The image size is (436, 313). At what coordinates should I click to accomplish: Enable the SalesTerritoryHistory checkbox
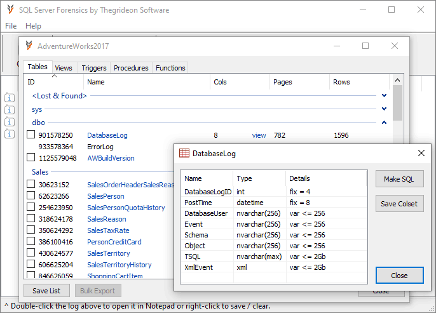tap(31, 264)
